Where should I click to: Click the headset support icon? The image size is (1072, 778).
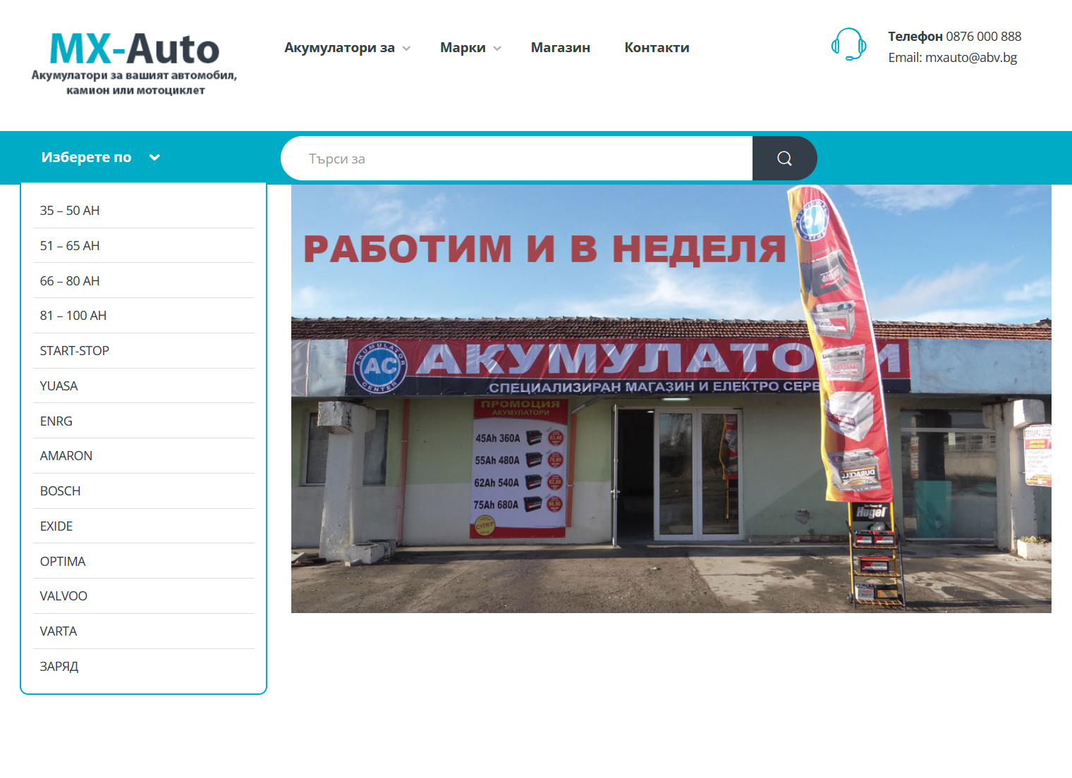point(848,44)
